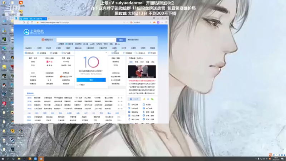This screenshot has width=286, height=161.
Task: Stop page loading with the X icon
Action: [24, 23]
